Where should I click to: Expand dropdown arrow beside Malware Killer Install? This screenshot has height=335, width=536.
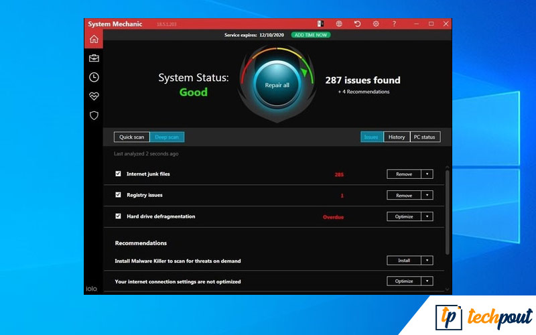point(427,261)
